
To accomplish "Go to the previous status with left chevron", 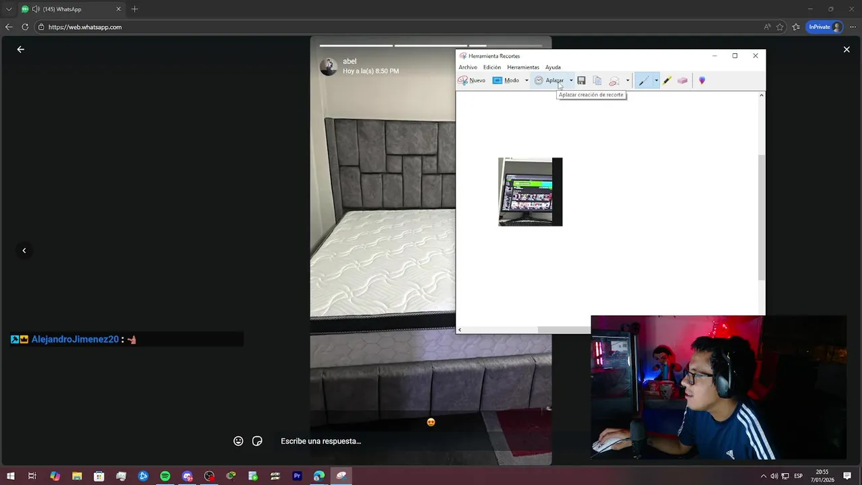I will pyautogui.click(x=24, y=251).
